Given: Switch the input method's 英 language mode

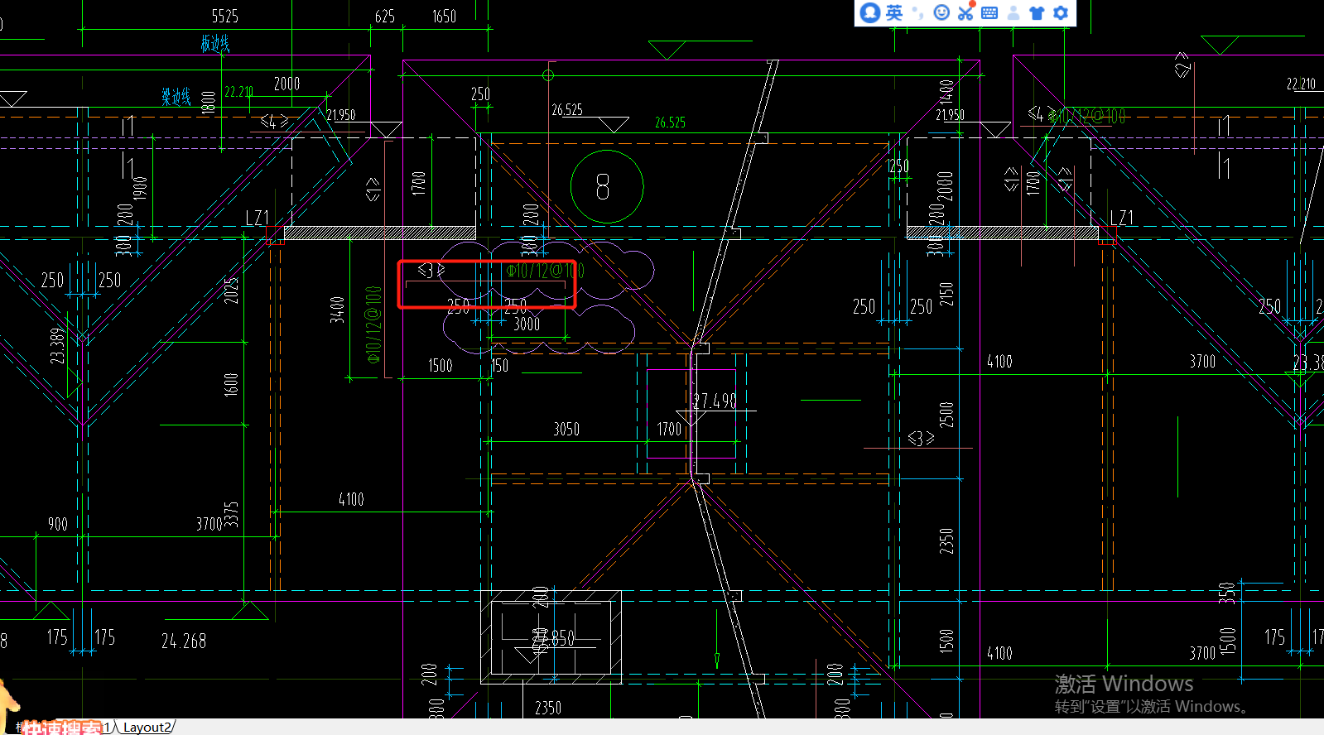Looking at the screenshot, I should click(894, 12).
